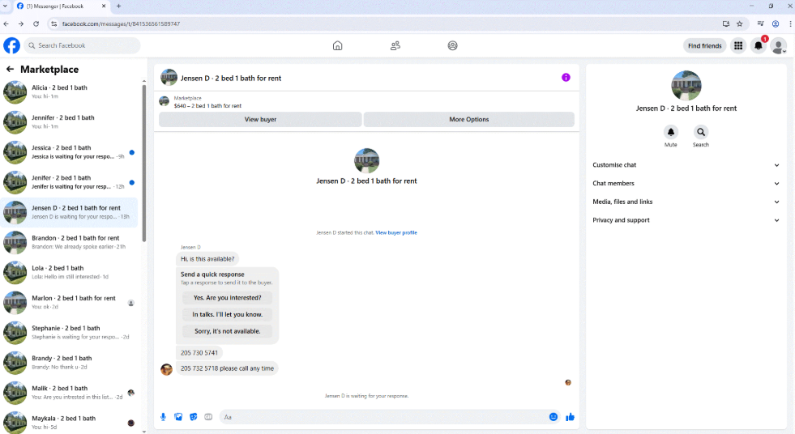Click the Jensen D chat header title
Screen dimensions: 795x434
231,78
